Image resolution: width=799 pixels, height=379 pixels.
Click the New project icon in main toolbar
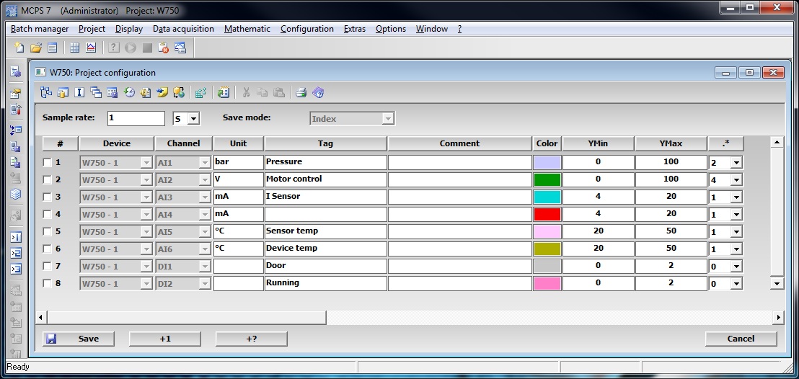19,48
